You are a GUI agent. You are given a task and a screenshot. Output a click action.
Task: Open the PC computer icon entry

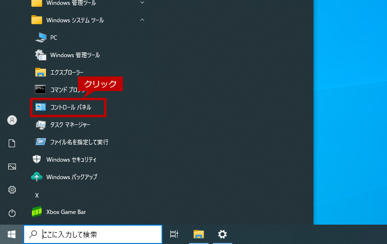click(x=41, y=38)
